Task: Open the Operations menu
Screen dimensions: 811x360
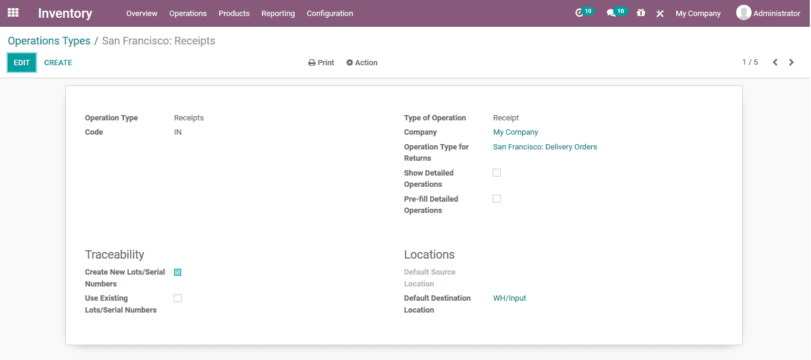Action: click(x=188, y=13)
